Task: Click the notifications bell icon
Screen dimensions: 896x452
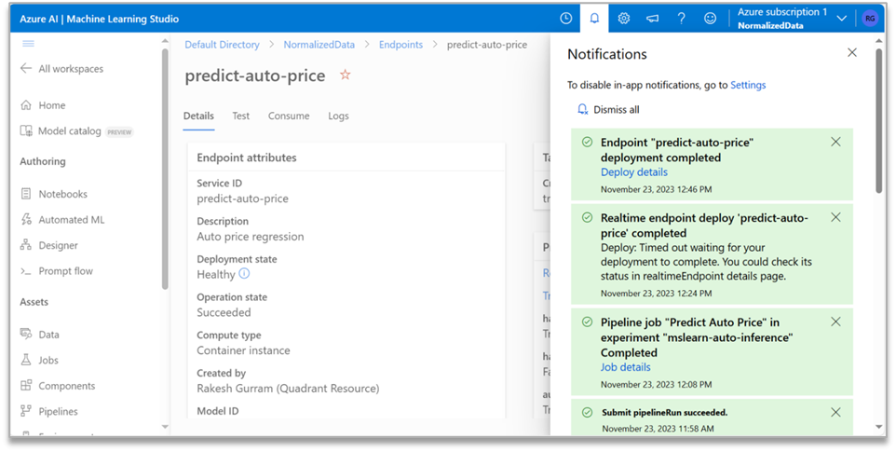Action: (x=594, y=19)
